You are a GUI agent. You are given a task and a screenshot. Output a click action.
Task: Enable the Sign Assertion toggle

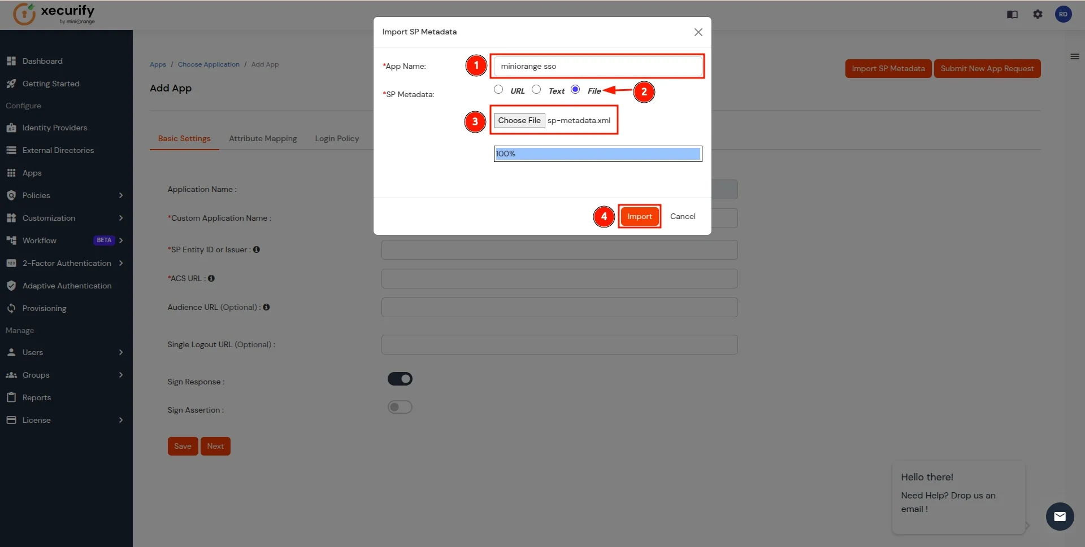[400, 407]
